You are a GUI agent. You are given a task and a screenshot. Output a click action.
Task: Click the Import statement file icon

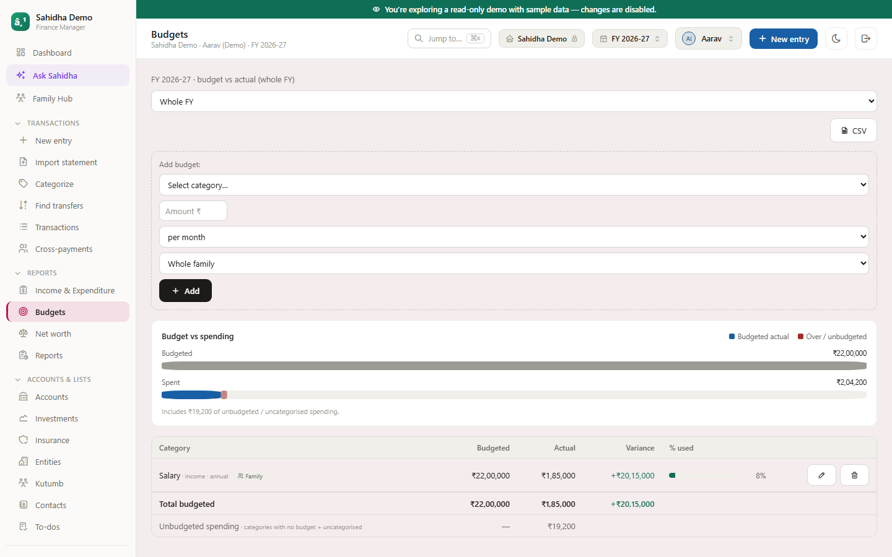pyautogui.click(x=24, y=162)
